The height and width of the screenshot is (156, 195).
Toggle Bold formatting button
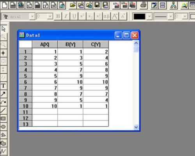coord(58,16)
